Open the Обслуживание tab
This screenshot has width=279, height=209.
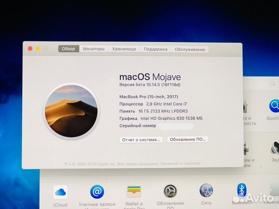pos(190,49)
